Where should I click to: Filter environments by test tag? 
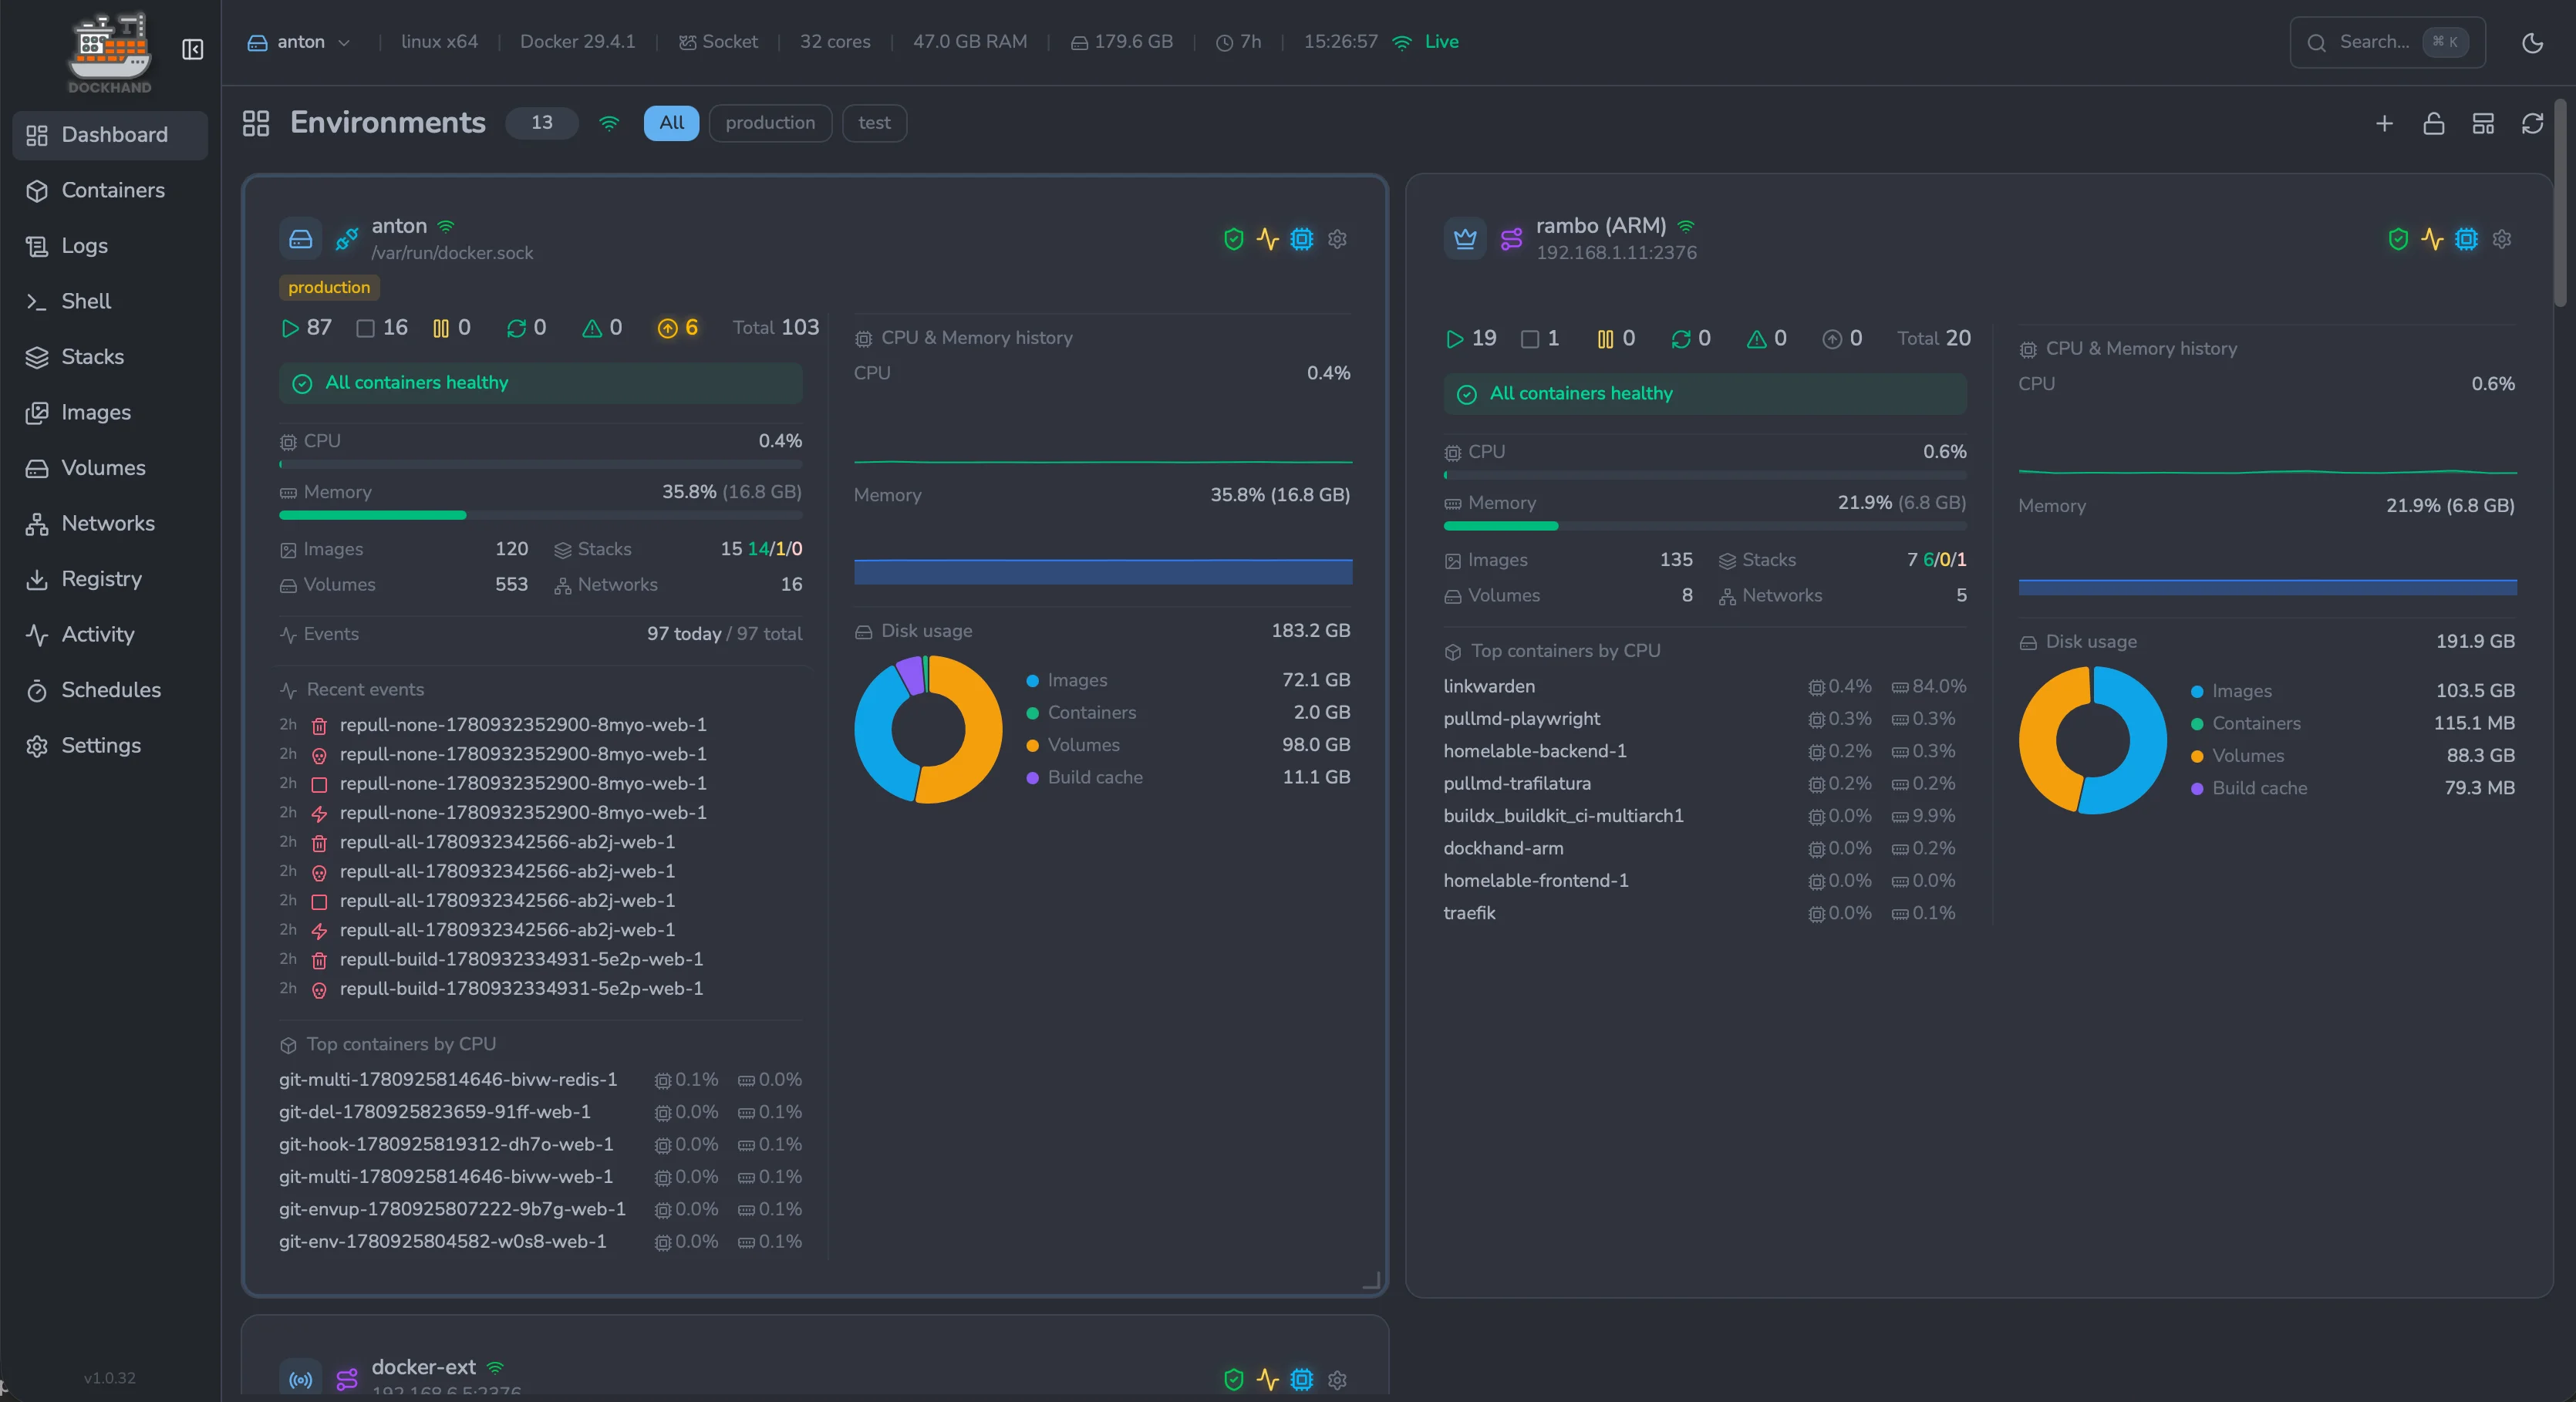874,123
